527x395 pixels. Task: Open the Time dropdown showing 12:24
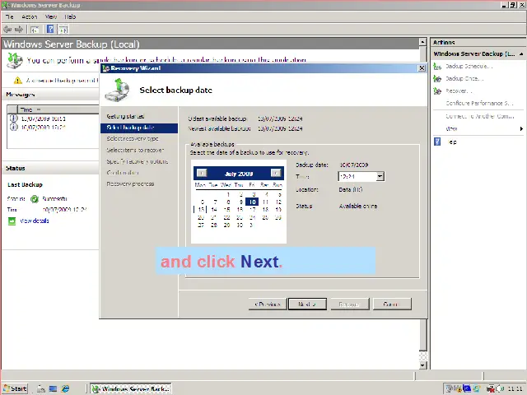380,176
